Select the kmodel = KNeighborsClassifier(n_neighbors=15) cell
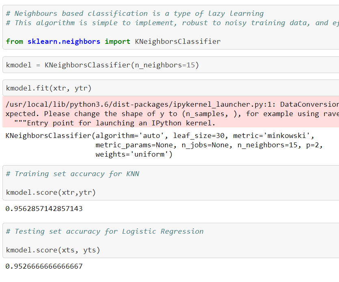 click(171, 65)
